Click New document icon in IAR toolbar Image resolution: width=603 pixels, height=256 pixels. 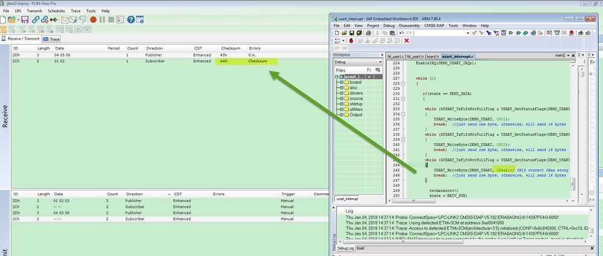337,33
